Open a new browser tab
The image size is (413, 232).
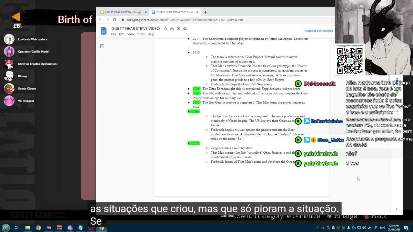pyautogui.click(x=205, y=12)
